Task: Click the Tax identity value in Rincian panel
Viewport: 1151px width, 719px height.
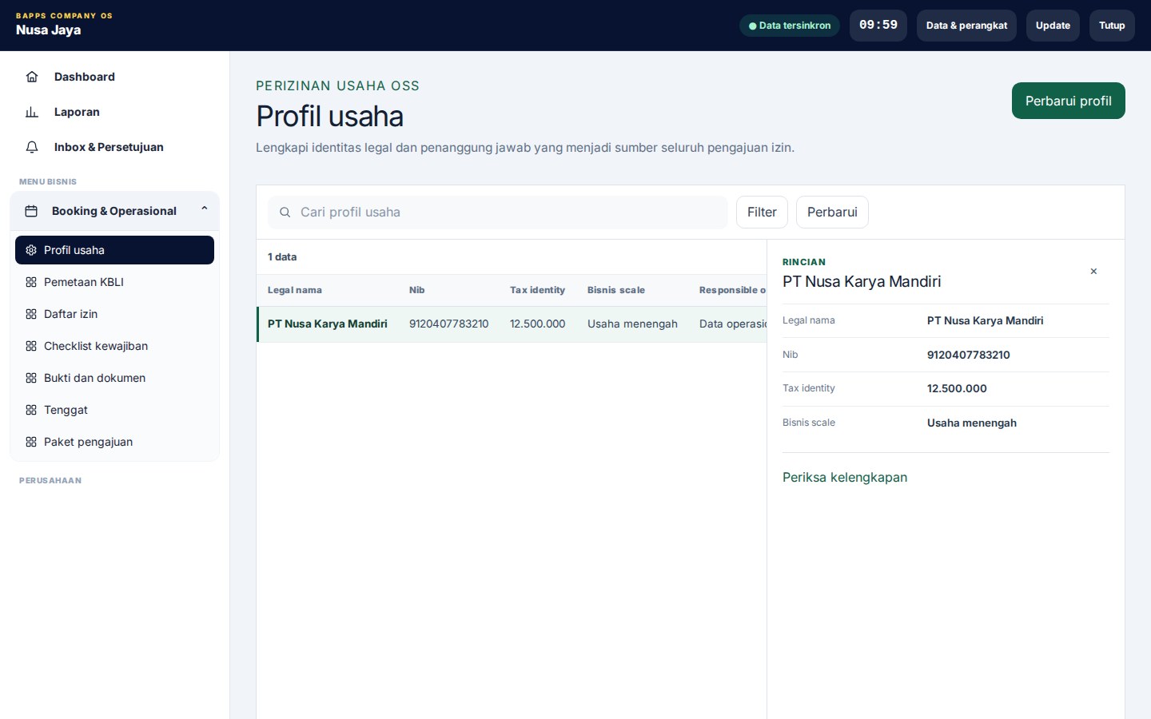Action: pos(957,389)
